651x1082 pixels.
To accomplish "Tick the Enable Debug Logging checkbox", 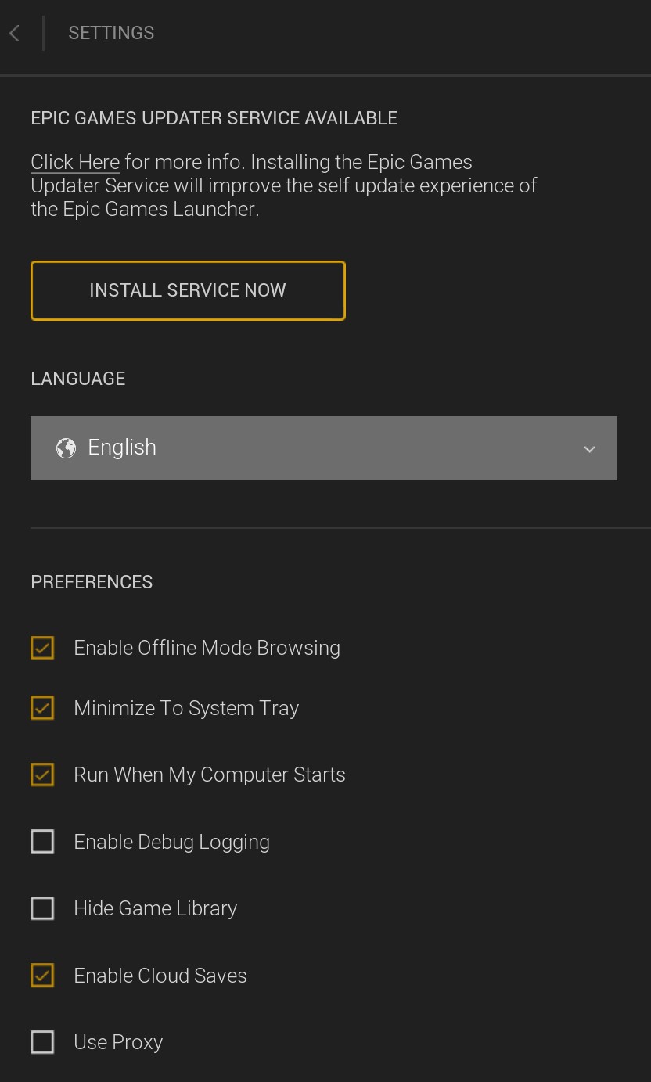I will pos(42,842).
